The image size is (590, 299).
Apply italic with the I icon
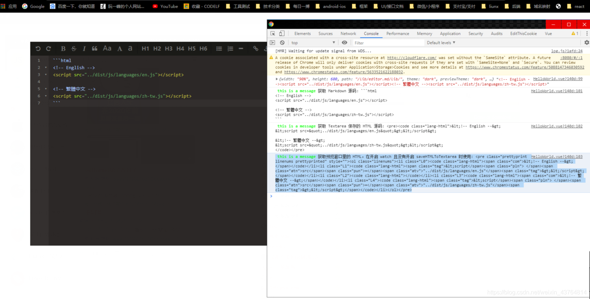point(84,48)
